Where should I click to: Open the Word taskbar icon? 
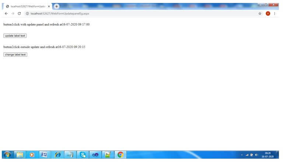tap(44, 155)
